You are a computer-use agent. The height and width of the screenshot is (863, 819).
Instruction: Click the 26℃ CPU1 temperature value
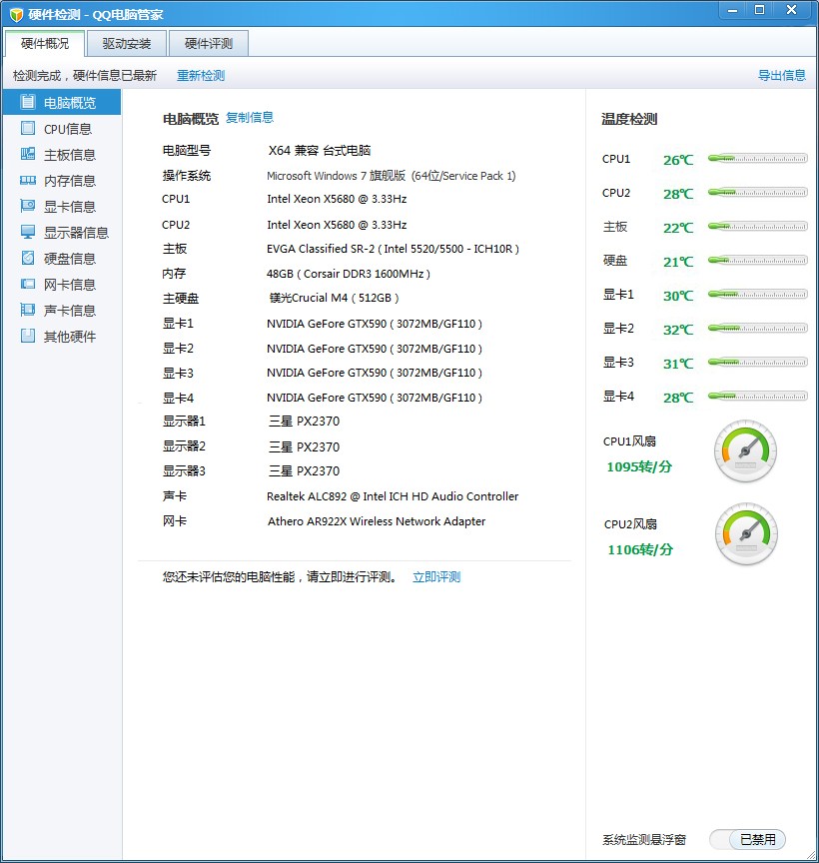[678, 160]
